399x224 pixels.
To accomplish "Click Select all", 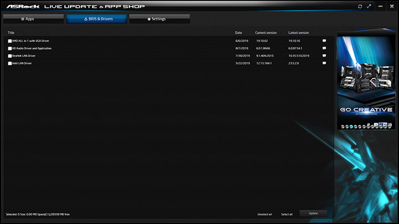I will pyautogui.click(x=287, y=215).
